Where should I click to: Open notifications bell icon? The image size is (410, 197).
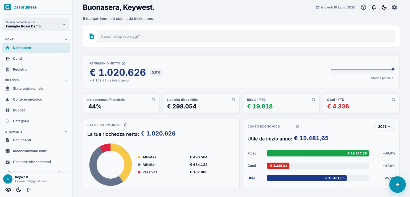click(x=374, y=7)
